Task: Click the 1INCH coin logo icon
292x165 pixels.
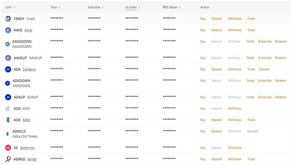Action: 8,18
